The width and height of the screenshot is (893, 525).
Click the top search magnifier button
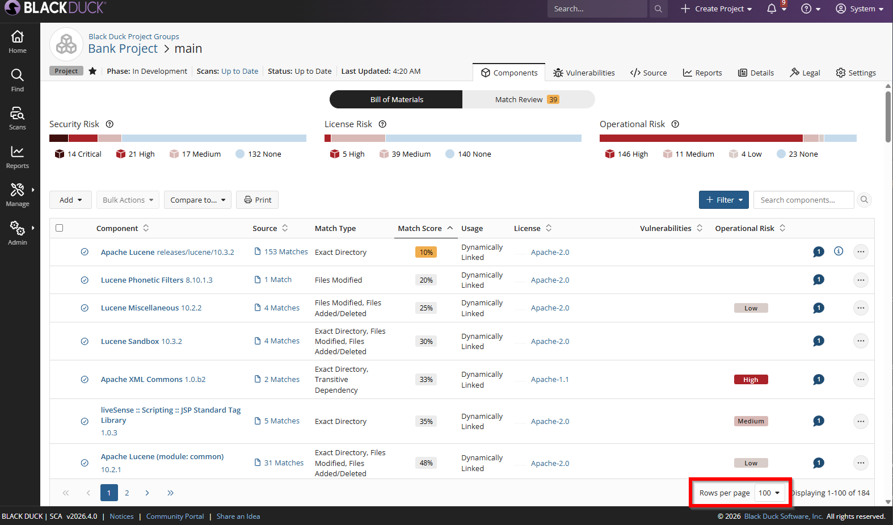coord(658,9)
